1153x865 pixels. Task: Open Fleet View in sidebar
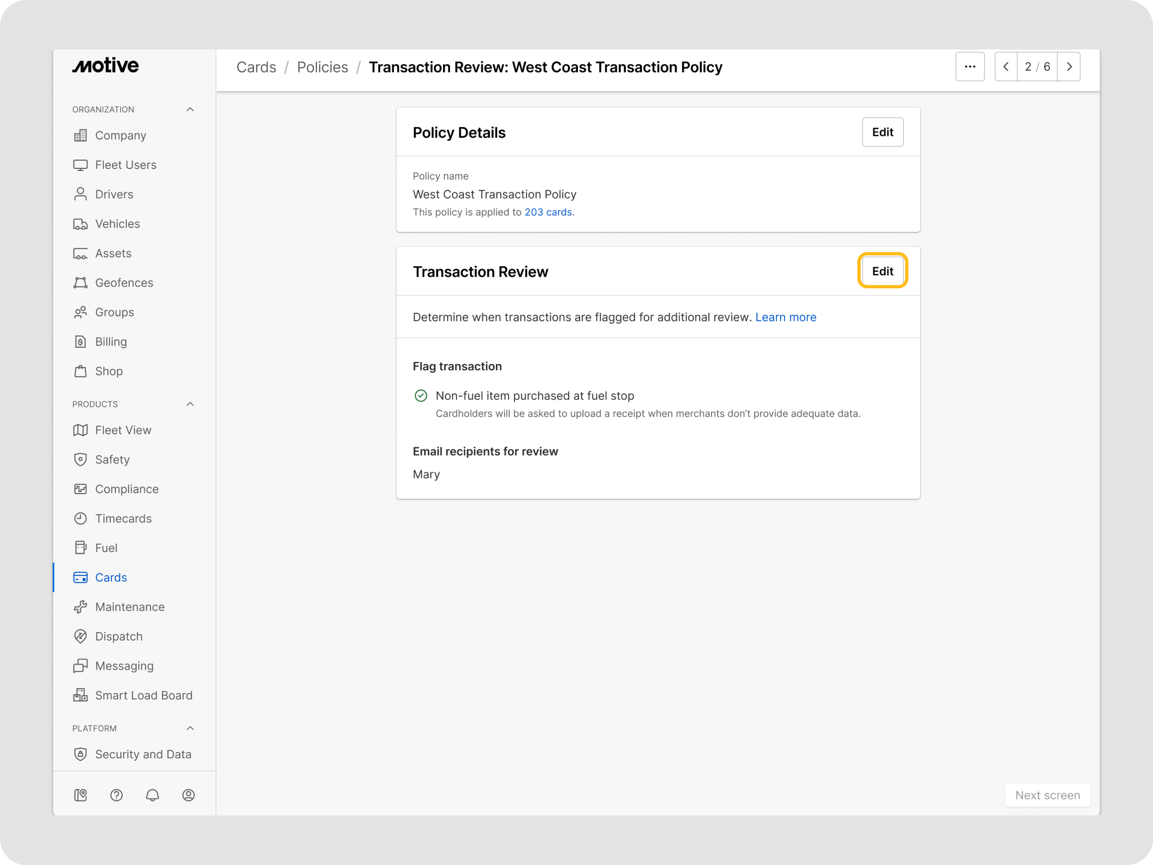click(123, 430)
